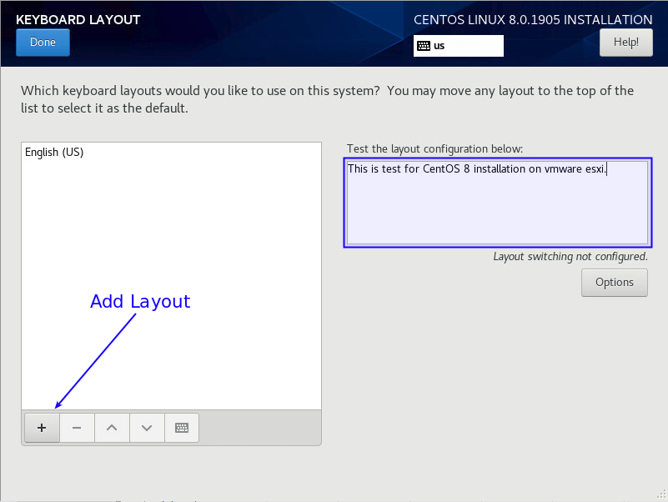Click the CENTOS LINUX 8.0.1905 INSTALLATION title
The image size is (668, 502).
(x=533, y=19)
